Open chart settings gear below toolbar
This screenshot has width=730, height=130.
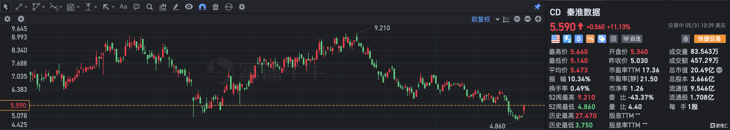[x=7, y=19]
